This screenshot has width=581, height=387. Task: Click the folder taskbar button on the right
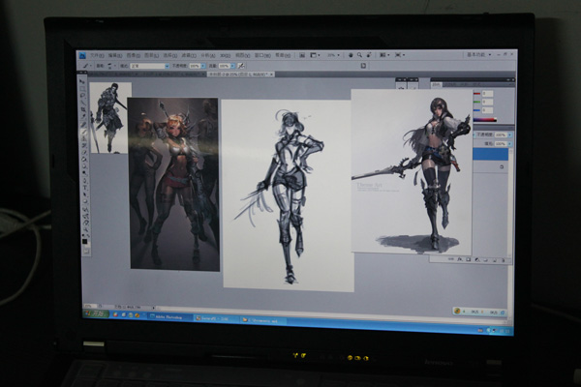pyautogui.click(x=262, y=320)
